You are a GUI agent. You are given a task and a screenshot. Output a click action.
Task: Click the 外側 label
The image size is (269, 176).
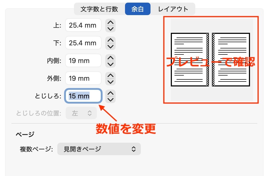(54, 78)
